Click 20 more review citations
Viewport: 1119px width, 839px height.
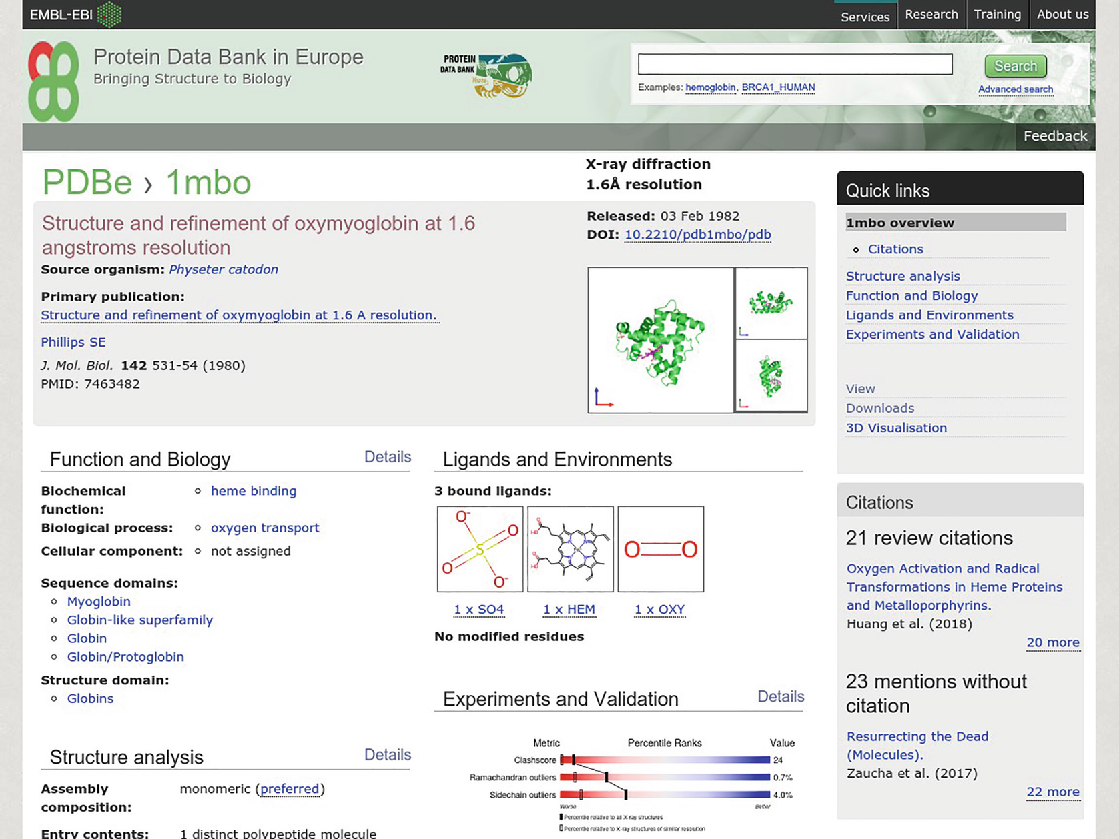1052,642
